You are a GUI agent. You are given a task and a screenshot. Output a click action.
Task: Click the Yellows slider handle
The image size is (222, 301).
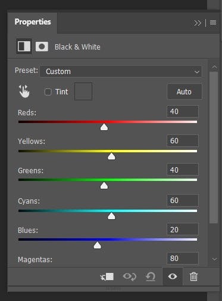coord(111,156)
